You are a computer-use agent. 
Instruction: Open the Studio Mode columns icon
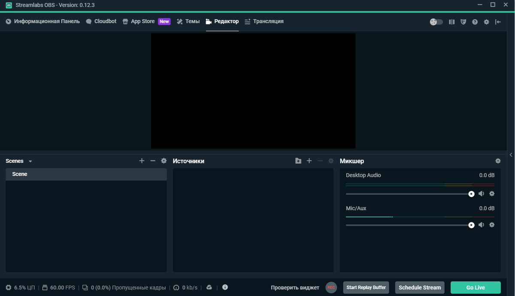coord(451,22)
